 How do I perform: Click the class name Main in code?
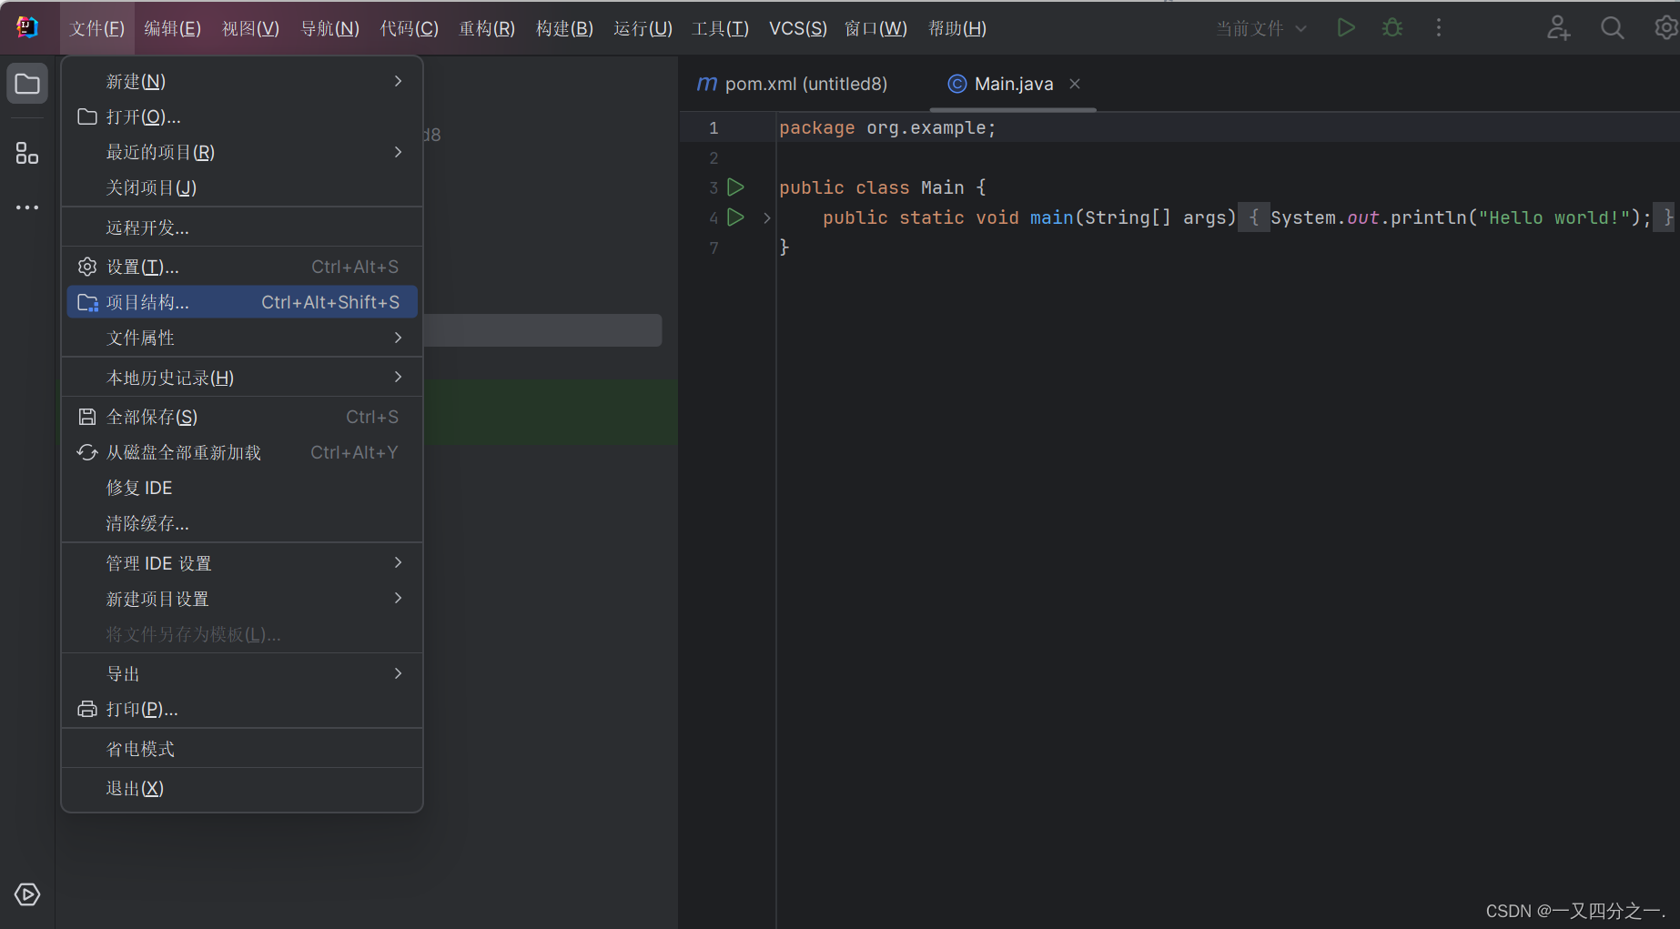tap(942, 187)
